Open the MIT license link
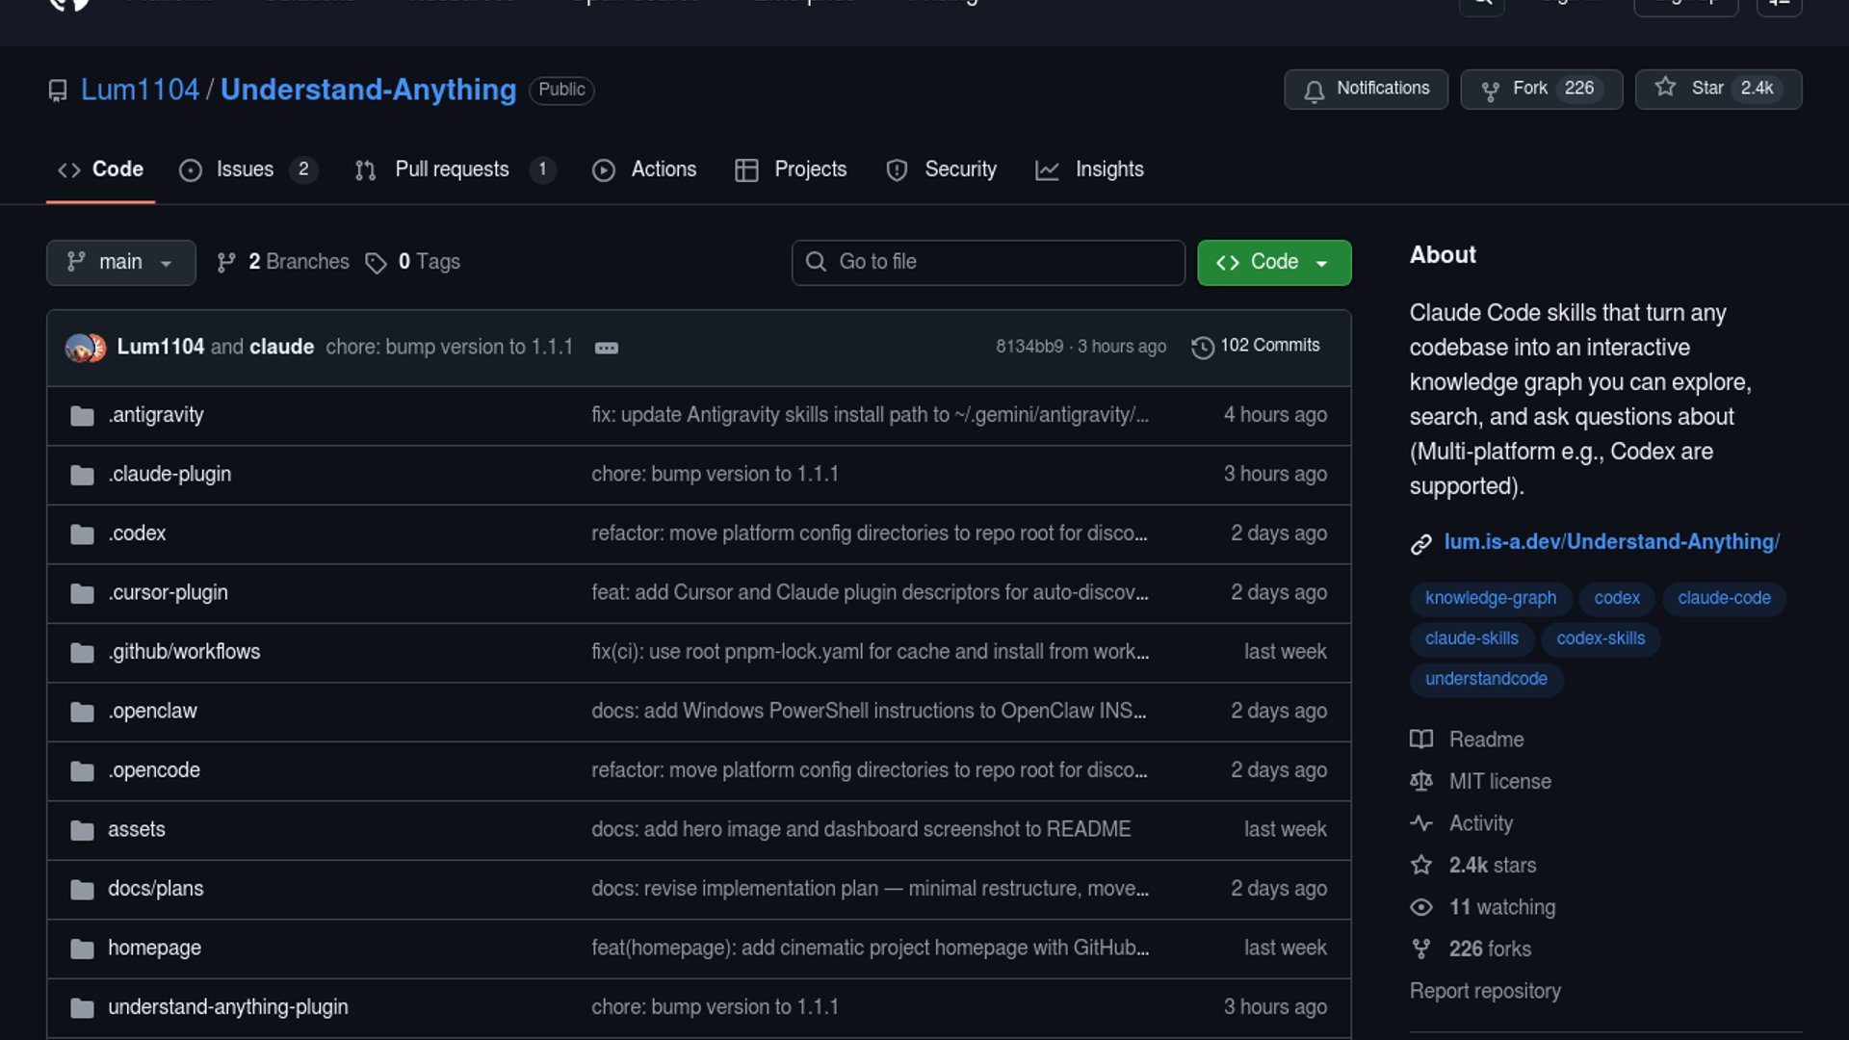 click(1499, 781)
